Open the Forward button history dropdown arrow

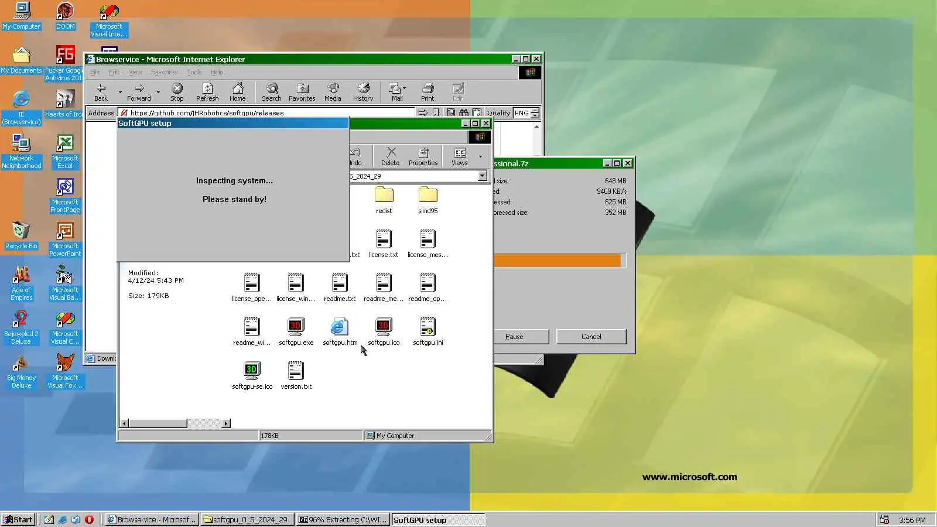point(158,92)
